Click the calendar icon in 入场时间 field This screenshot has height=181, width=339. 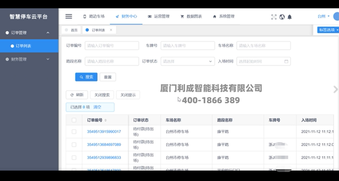click(x=286, y=61)
